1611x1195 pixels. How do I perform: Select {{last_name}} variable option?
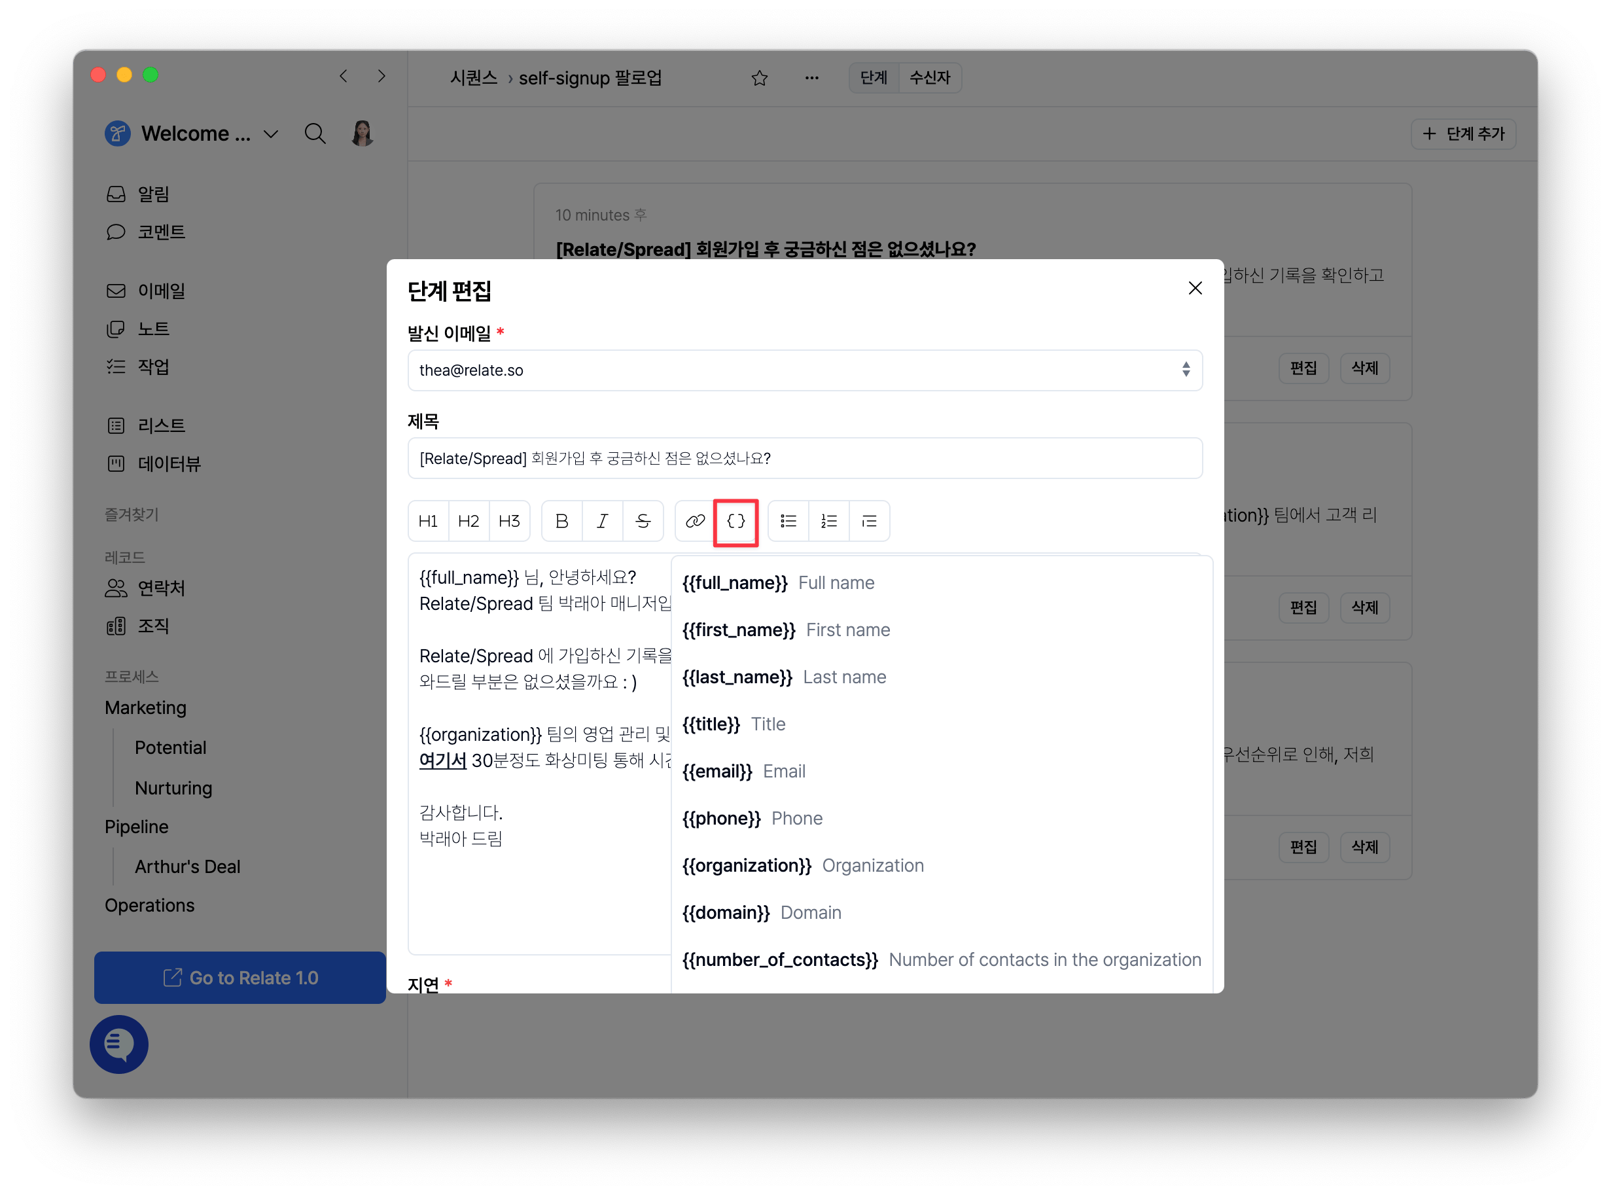pos(942,677)
